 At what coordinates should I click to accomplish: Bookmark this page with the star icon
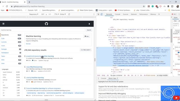click(x=144, y=6)
